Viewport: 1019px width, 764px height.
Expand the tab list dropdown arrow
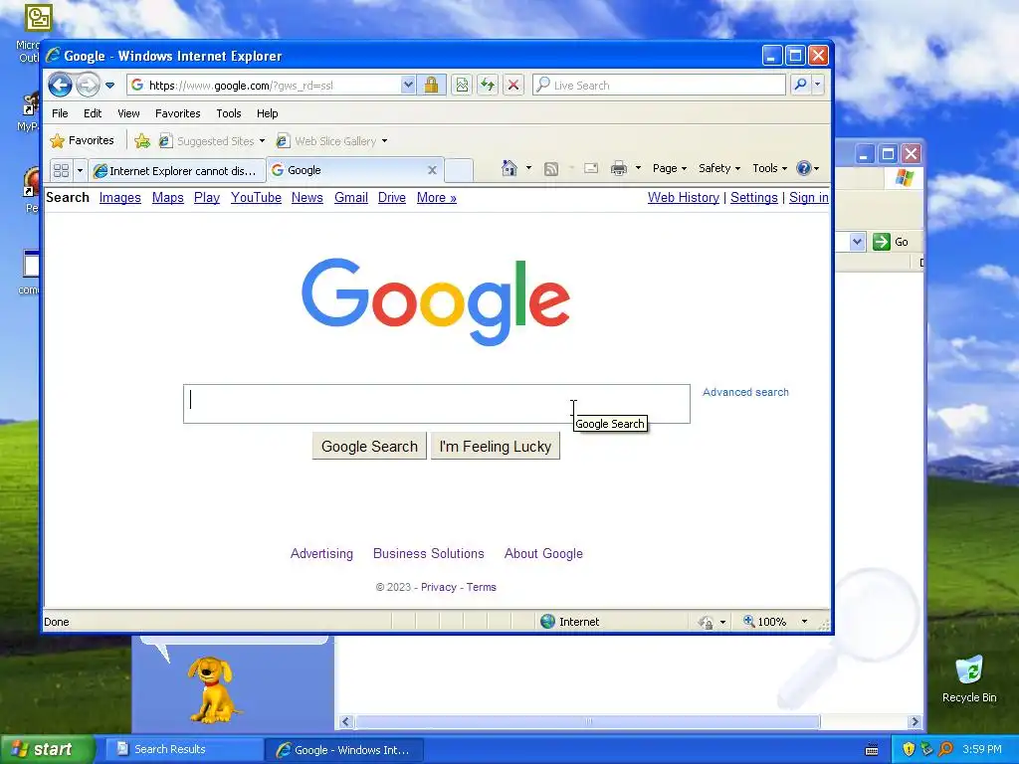[80, 170]
